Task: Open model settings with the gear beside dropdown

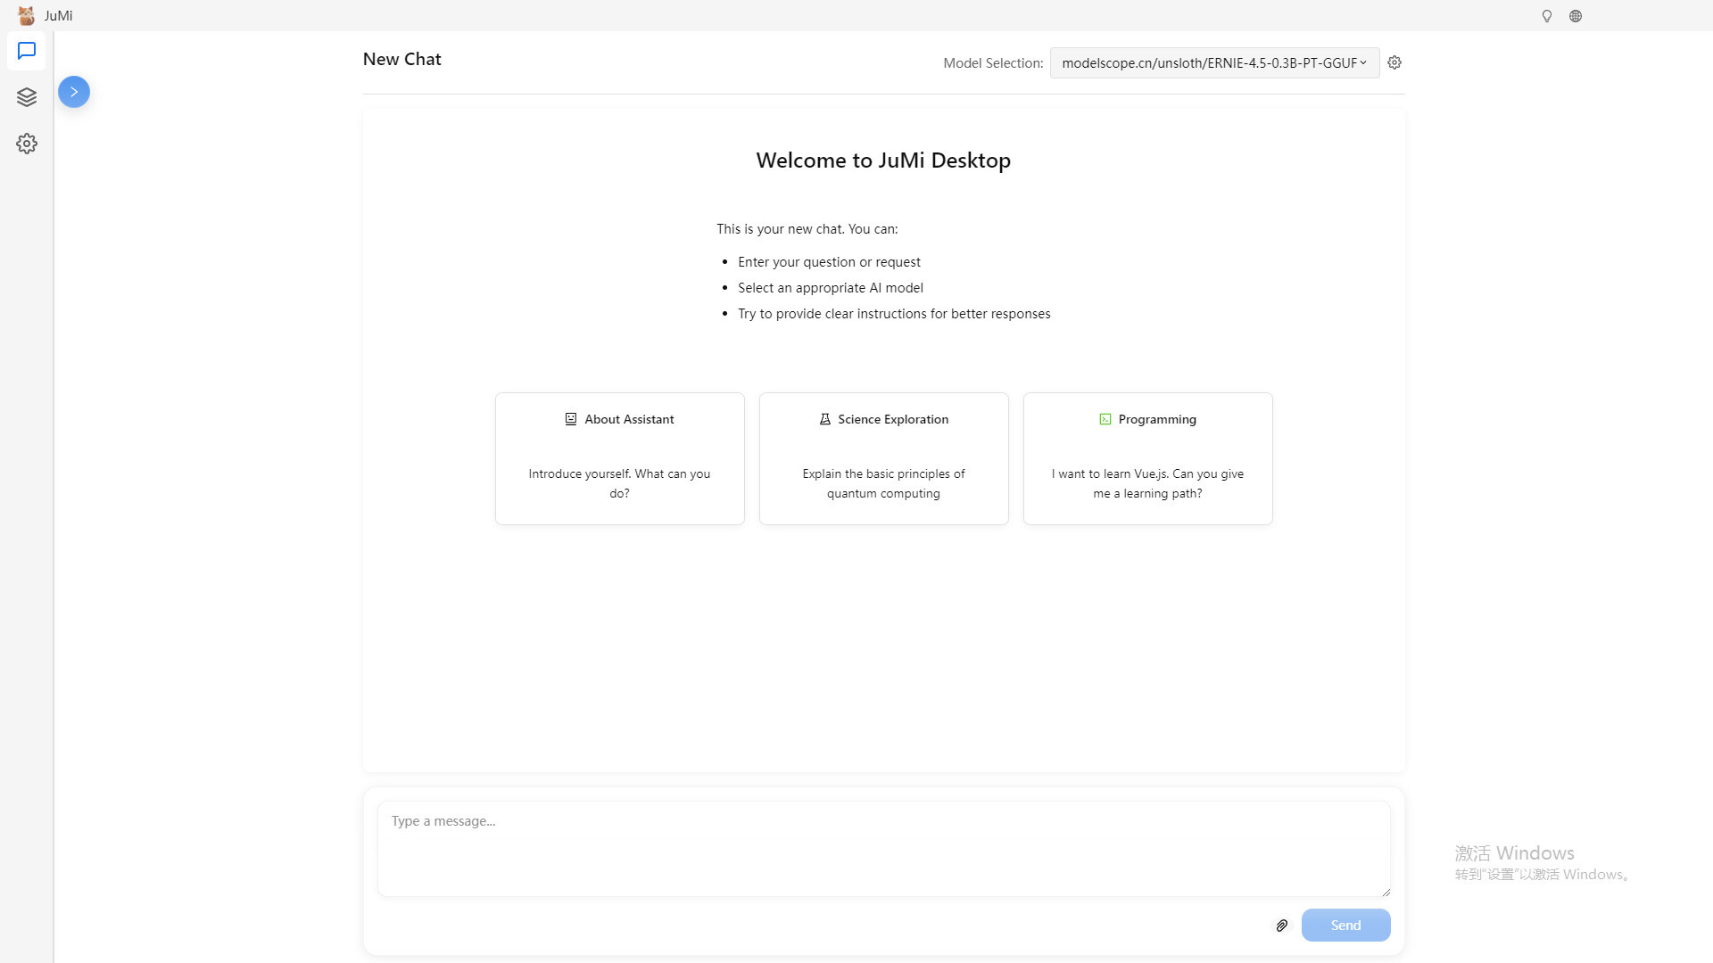Action: coord(1394,62)
